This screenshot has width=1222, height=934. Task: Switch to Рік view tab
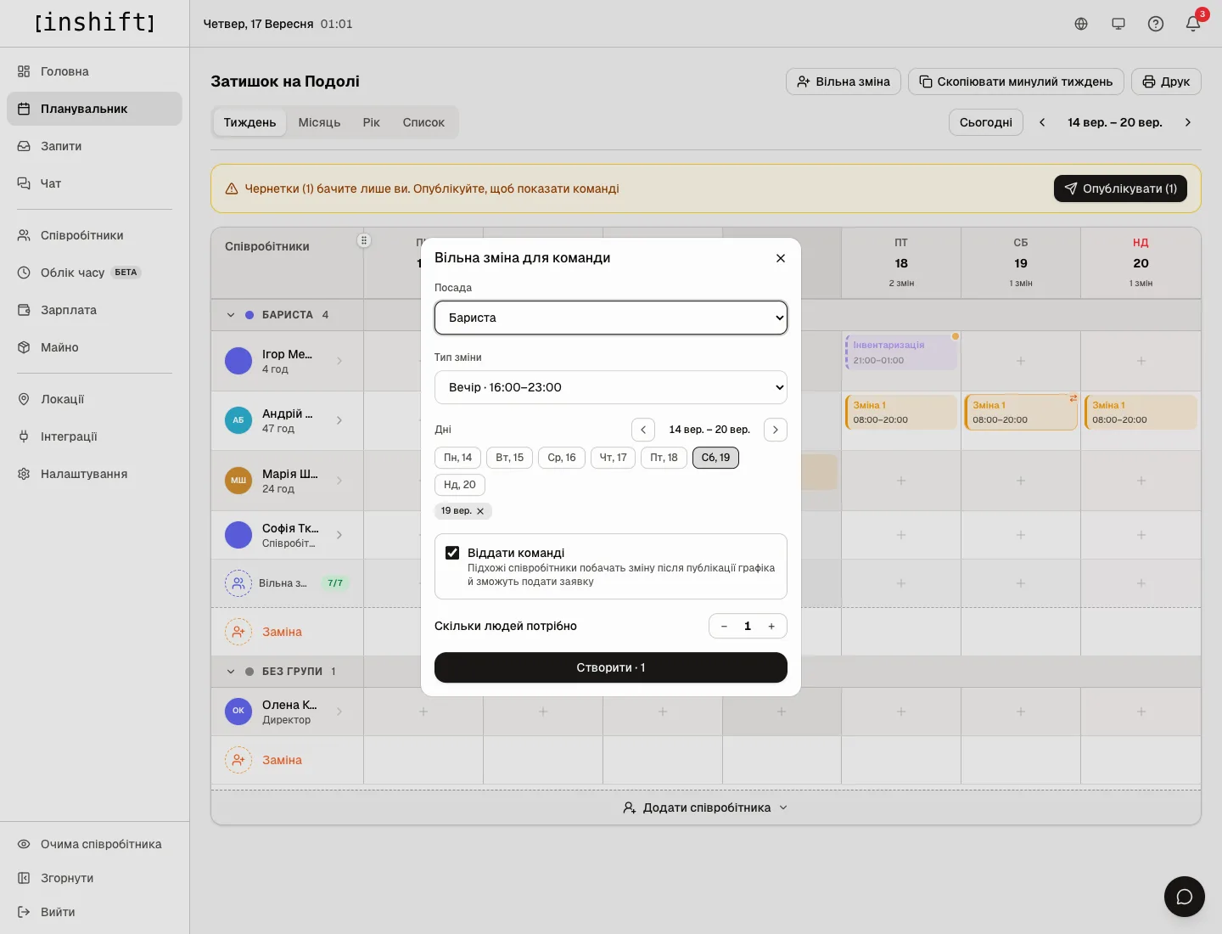(x=372, y=122)
